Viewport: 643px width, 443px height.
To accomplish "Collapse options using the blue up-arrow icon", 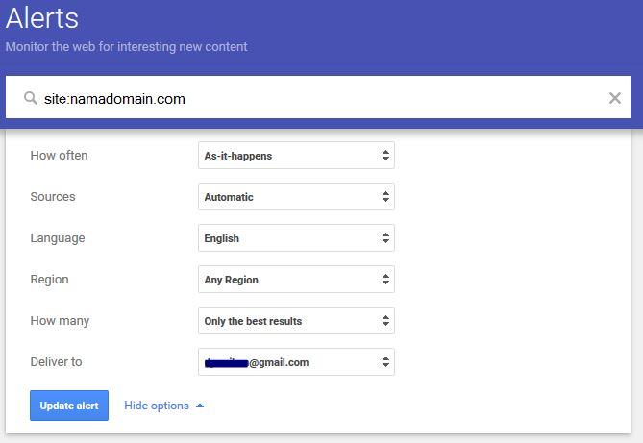I will click(x=200, y=406).
